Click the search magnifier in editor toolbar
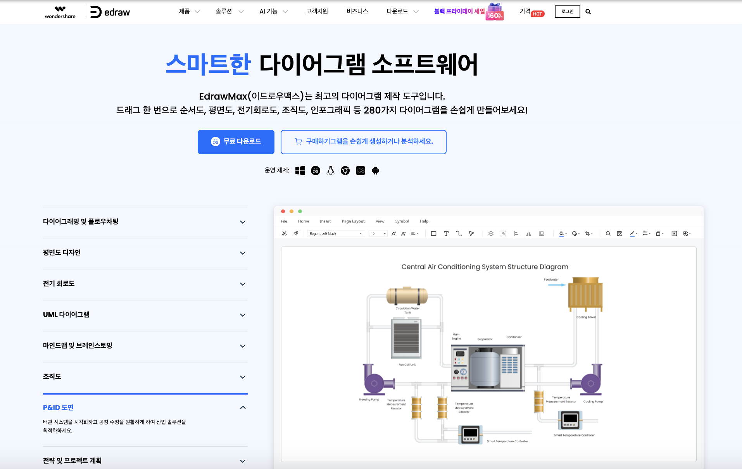742x469 pixels. click(x=608, y=233)
